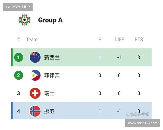Click the Group A heading

pos(50,20)
